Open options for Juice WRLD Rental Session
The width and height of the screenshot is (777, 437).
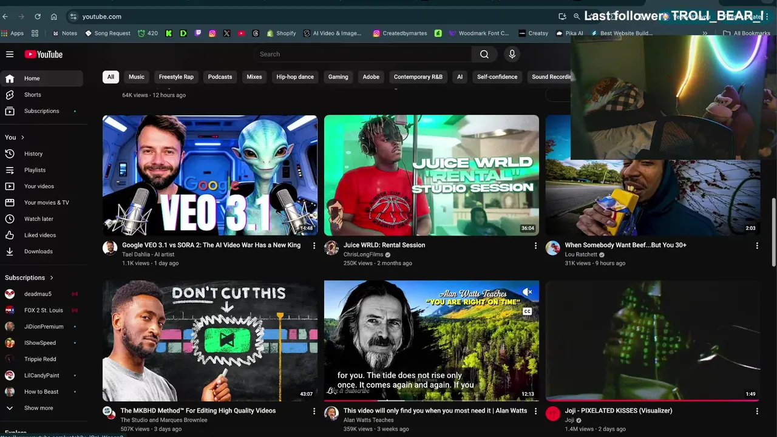pos(535,245)
